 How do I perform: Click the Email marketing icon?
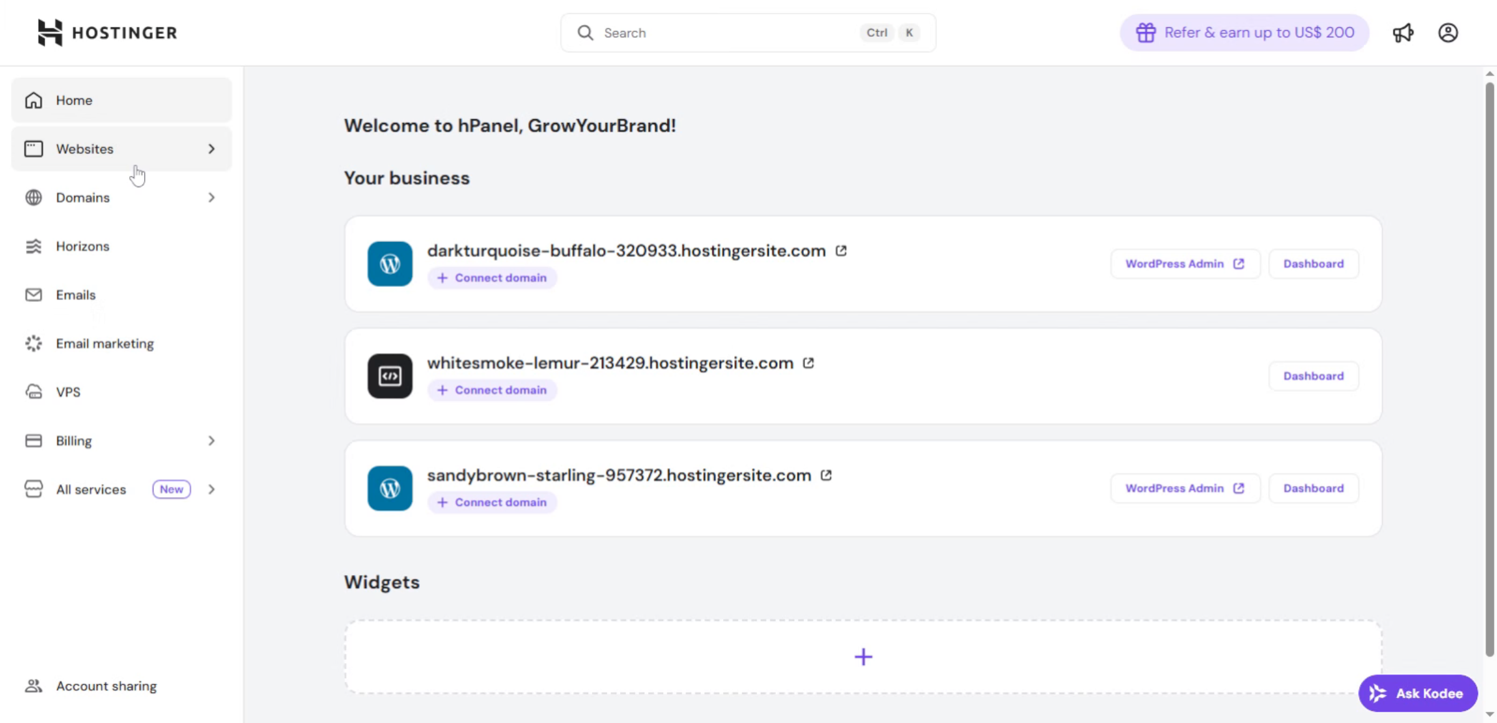click(x=34, y=343)
